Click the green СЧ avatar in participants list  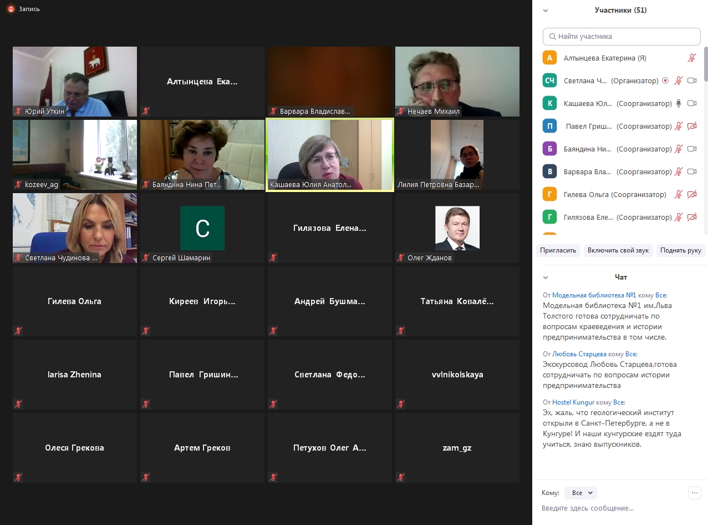point(549,80)
